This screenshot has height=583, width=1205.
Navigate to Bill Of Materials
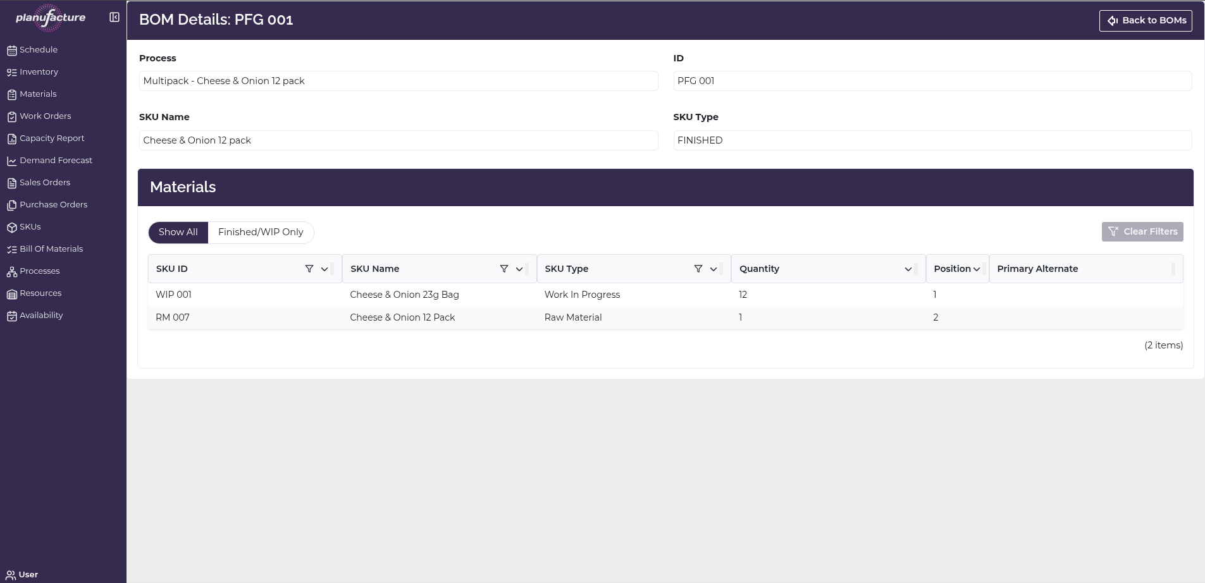click(51, 249)
